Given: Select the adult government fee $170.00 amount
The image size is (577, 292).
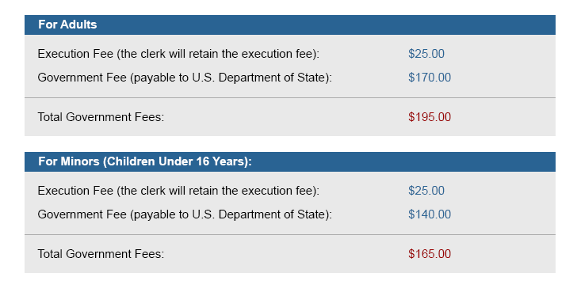Looking at the screenshot, I should tap(430, 78).
